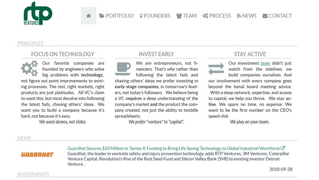Follow the 'team' hyperlink in Stay Active text
The image size is (319, 180).
click(x=265, y=63)
